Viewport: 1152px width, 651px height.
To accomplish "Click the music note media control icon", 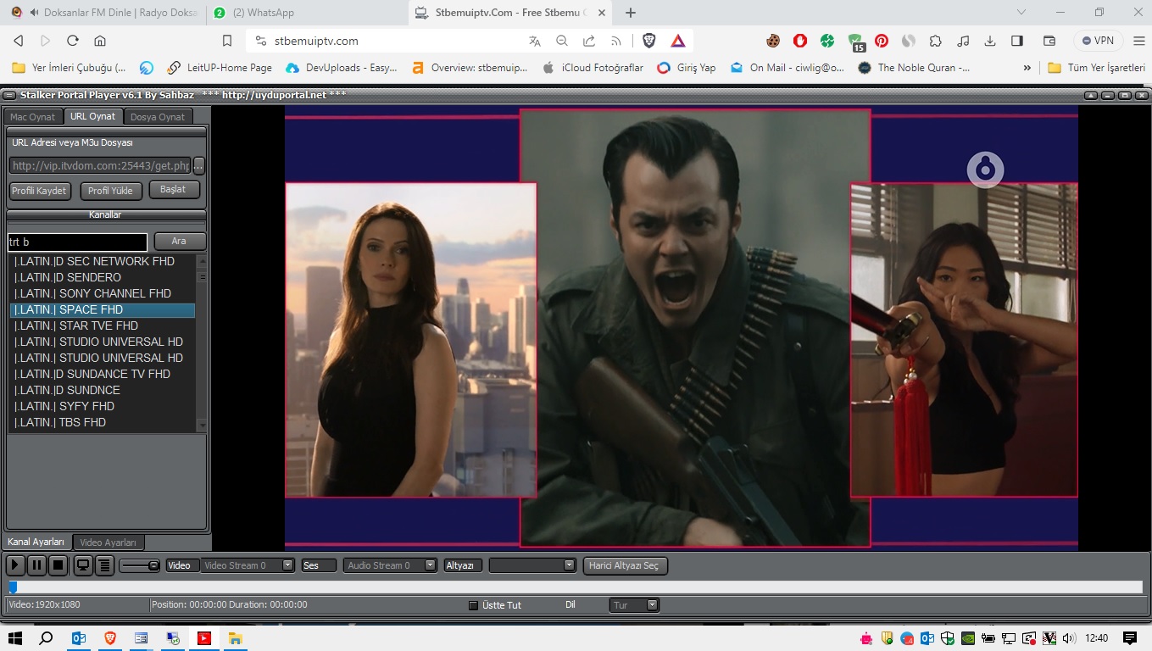I will tap(963, 41).
